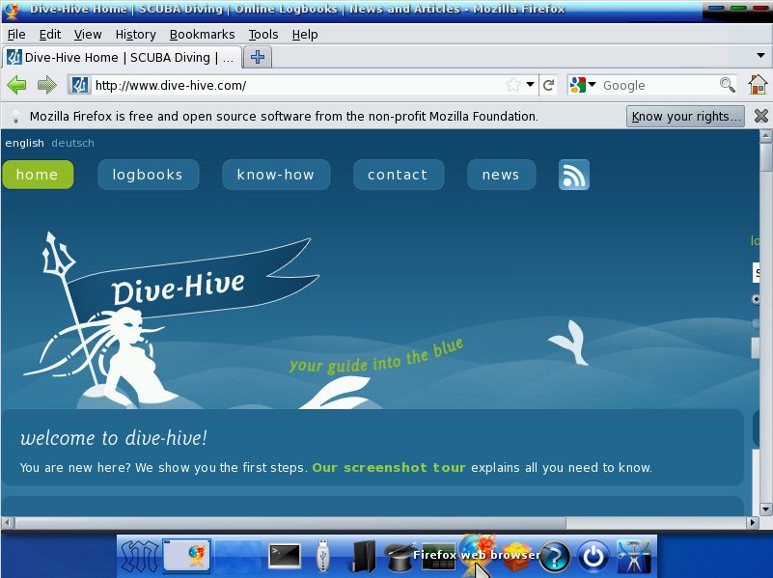Launch Firefox web browser from the taskbar
773x578 pixels.
coord(477,554)
